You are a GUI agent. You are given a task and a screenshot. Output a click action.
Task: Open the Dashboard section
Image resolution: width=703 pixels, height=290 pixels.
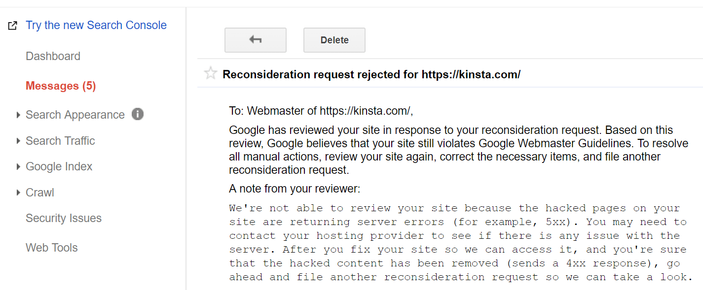[53, 56]
